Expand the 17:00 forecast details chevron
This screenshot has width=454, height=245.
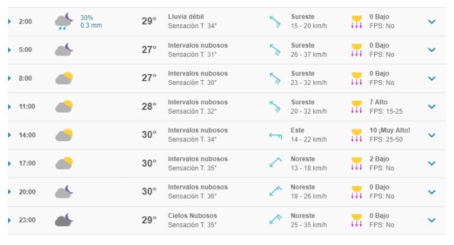coord(432,163)
